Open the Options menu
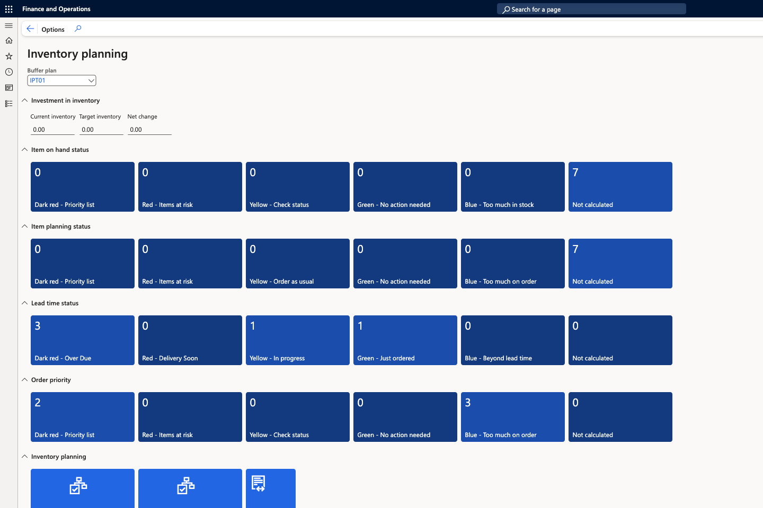 53,30
